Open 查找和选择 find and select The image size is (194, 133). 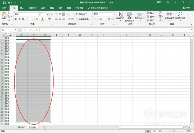[x=180, y=16]
